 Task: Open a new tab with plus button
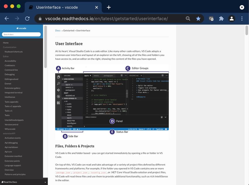pyautogui.click(x=109, y=7)
